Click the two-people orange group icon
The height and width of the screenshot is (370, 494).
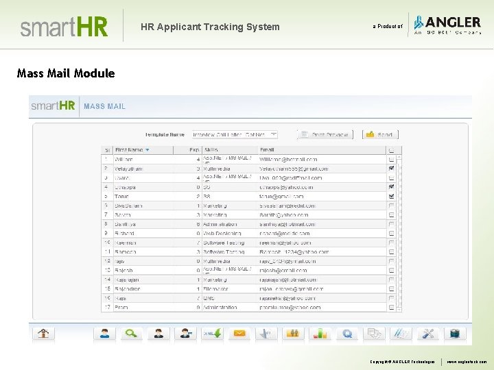294,334
